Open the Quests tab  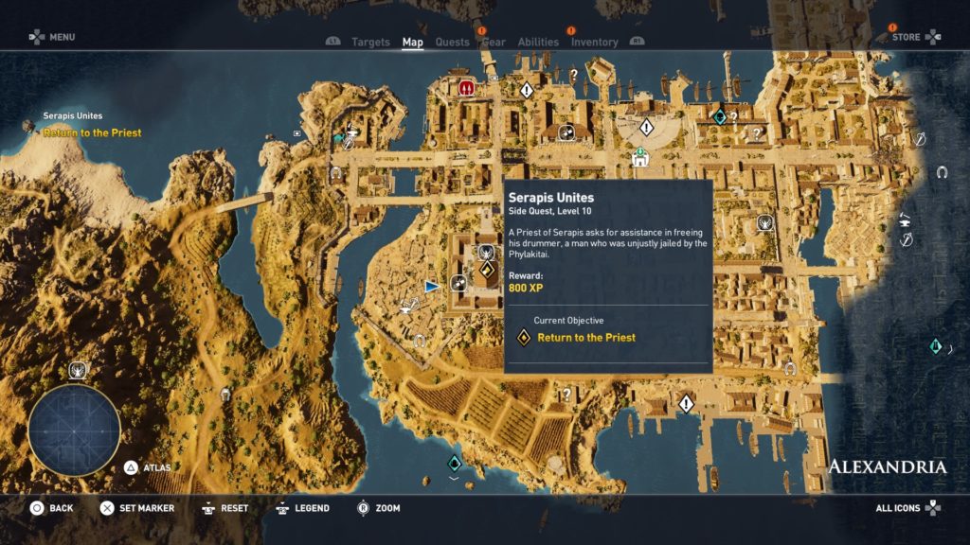tap(452, 42)
